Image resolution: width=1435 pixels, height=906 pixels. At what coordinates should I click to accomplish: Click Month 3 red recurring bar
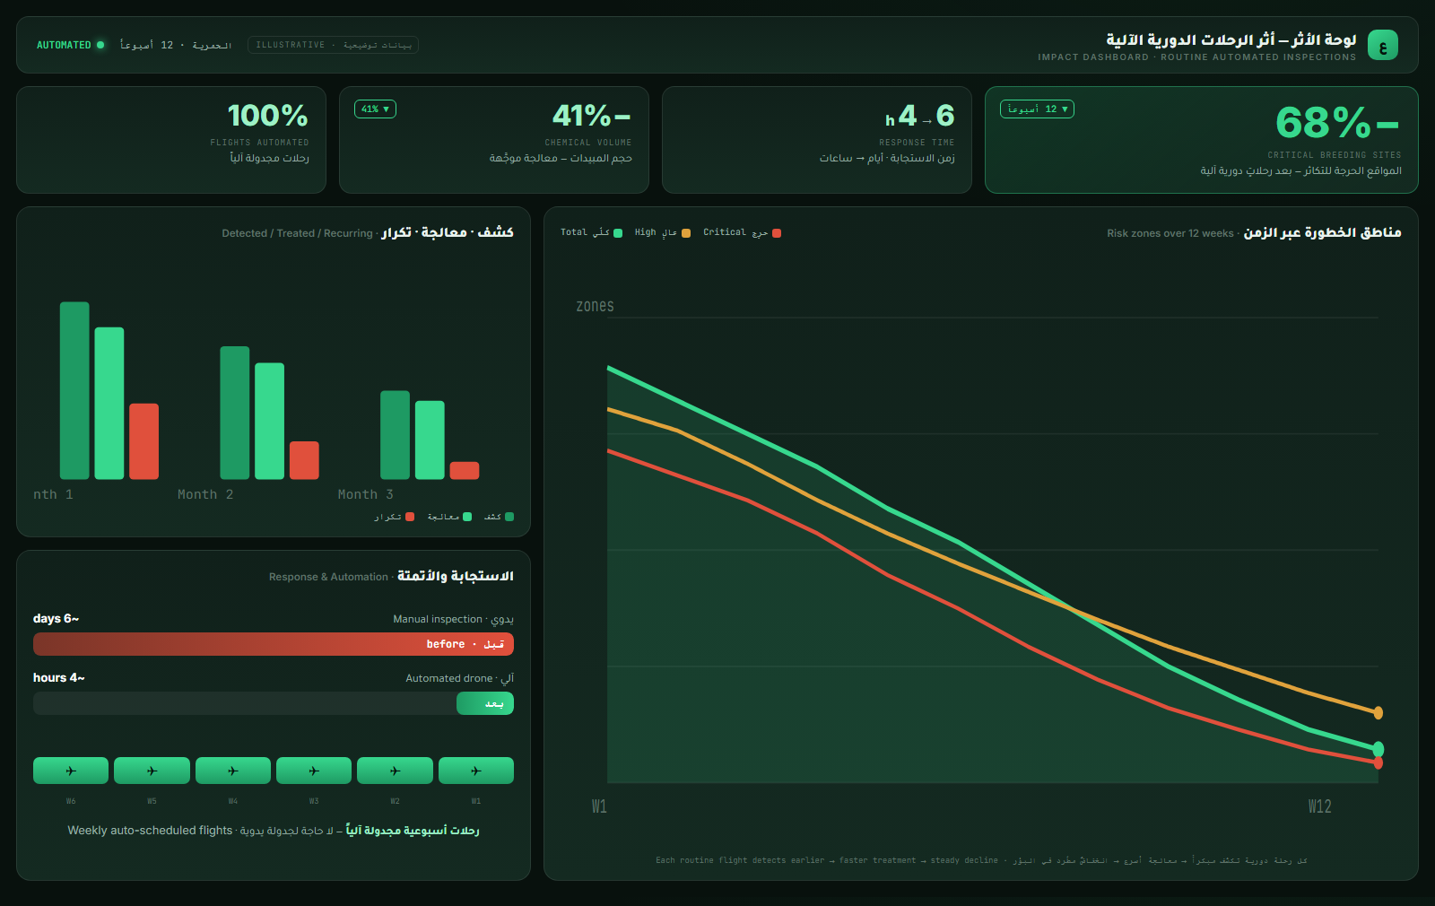point(465,470)
